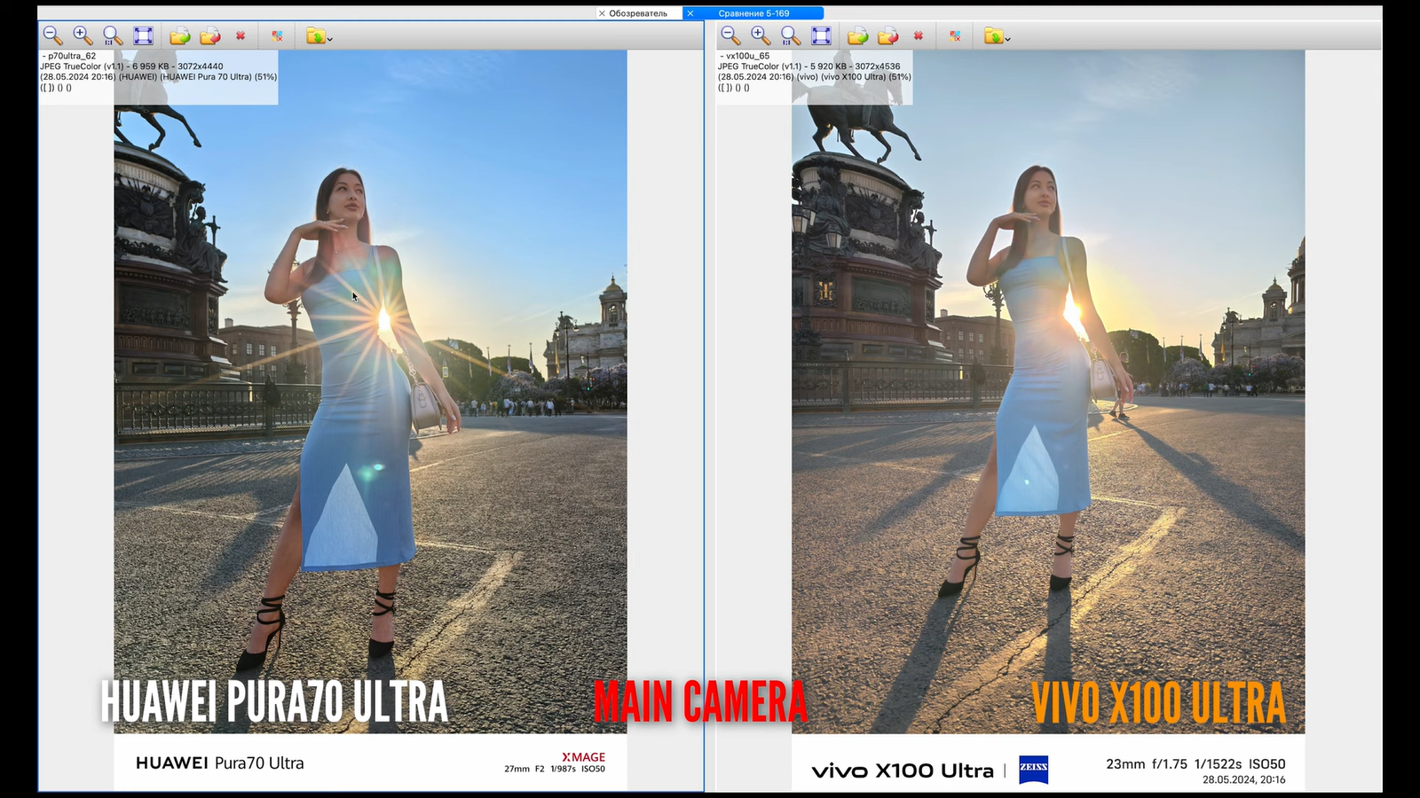This screenshot has width=1420, height=798.
Task: Untag the left pane image
Action: (x=277, y=36)
